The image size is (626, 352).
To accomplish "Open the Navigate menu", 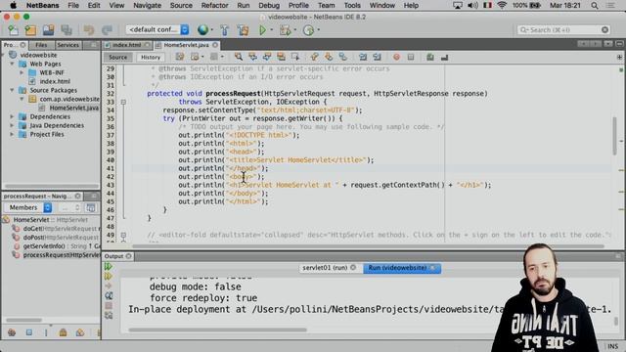I will point(148,6).
